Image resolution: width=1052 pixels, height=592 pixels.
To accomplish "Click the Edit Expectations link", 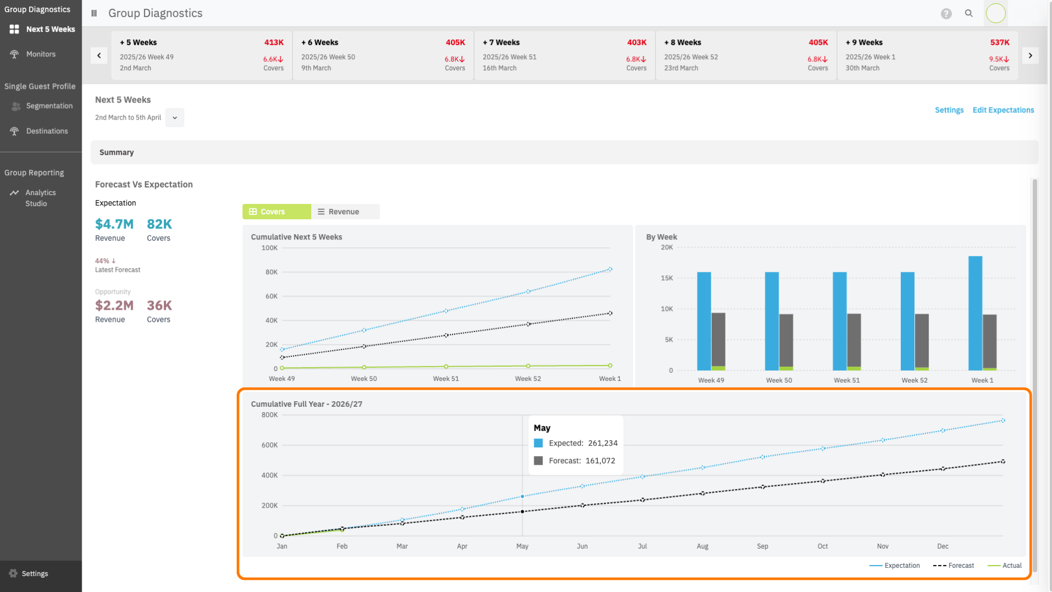I will tap(1003, 110).
